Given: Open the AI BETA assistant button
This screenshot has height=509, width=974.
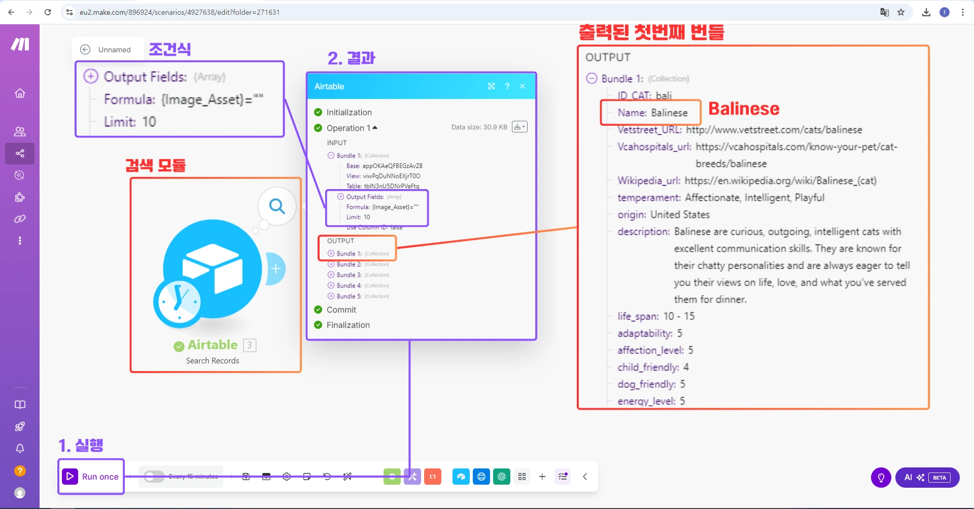Looking at the screenshot, I should [x=927, y=478].
